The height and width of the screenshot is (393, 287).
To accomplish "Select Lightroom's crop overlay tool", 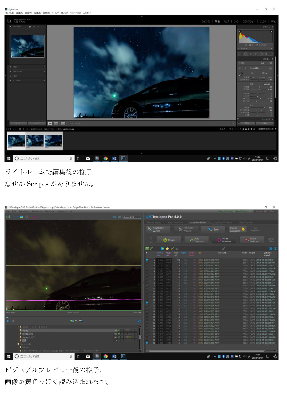I will pos(241,54).
